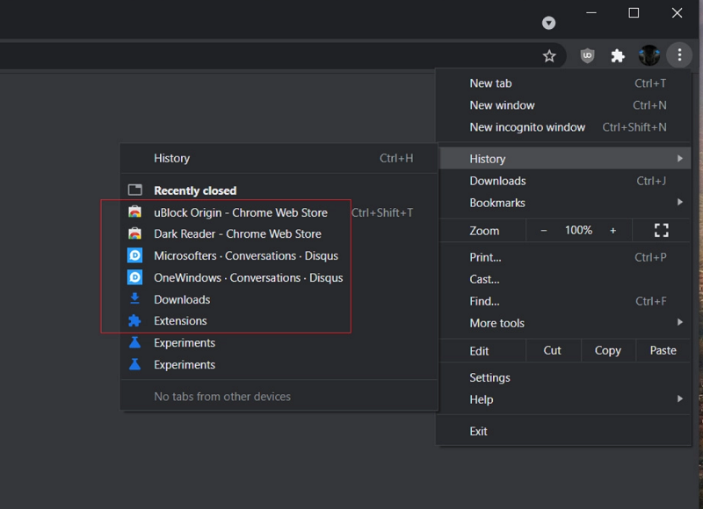Click the first Experiments flask icon
703x509 pixels.
click(135, 342)
